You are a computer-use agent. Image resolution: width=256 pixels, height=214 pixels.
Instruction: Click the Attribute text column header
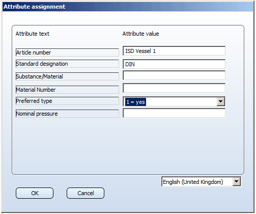click(x=33, y=34)
